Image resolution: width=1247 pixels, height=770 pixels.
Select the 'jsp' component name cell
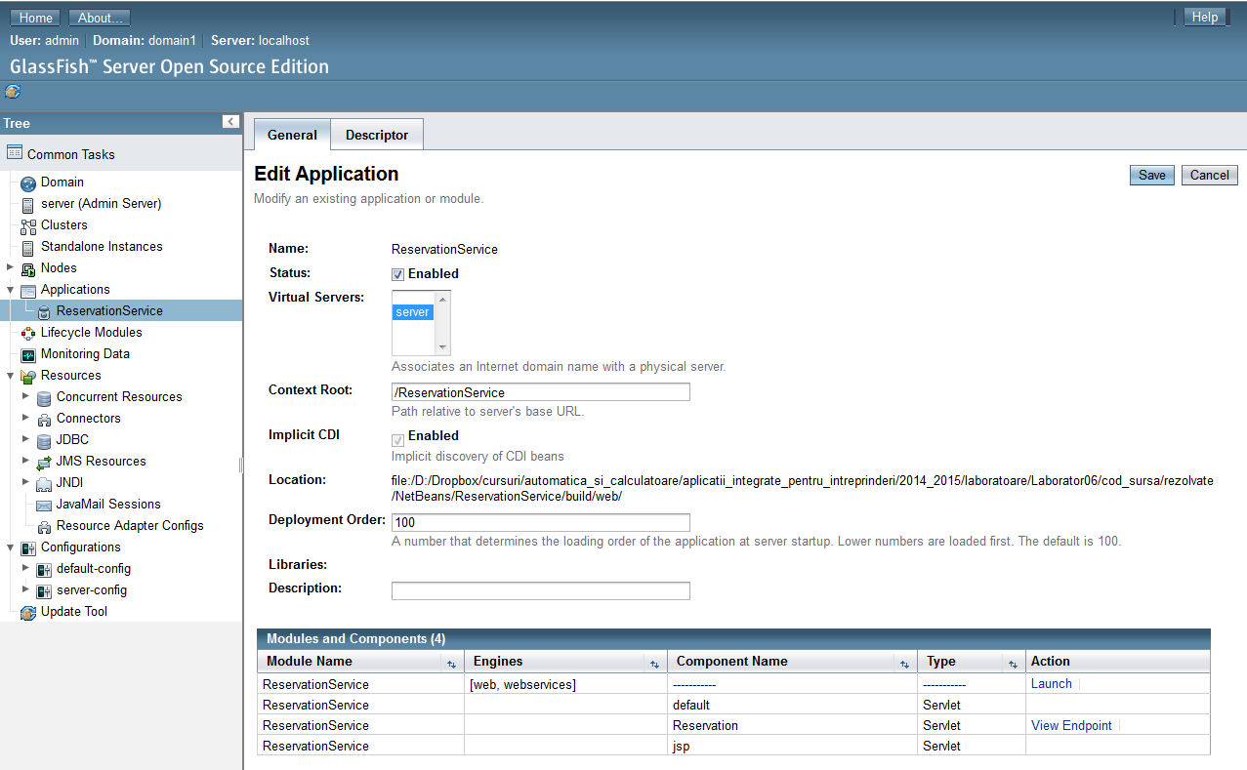tap(792, 746)
